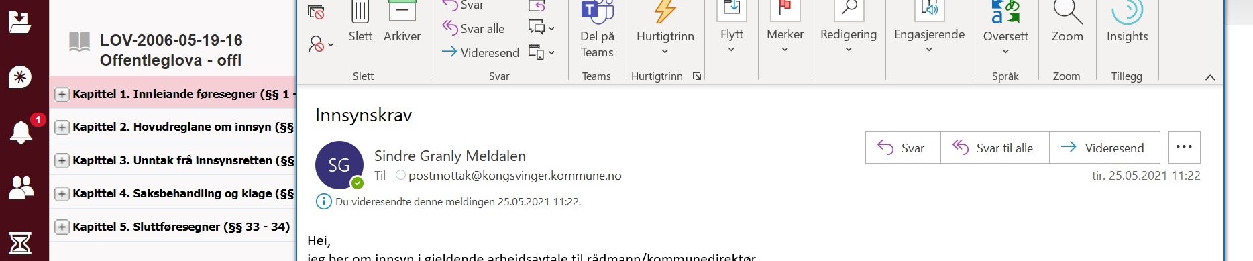Click Svar alle in the ribbon

coord(473,28)
